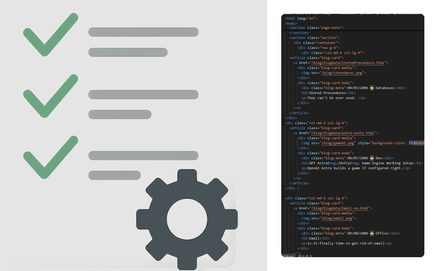Toggle the bottom green checkmark
Image resolution: width=442 pixels, height=271 pixels.
[51, 157]
